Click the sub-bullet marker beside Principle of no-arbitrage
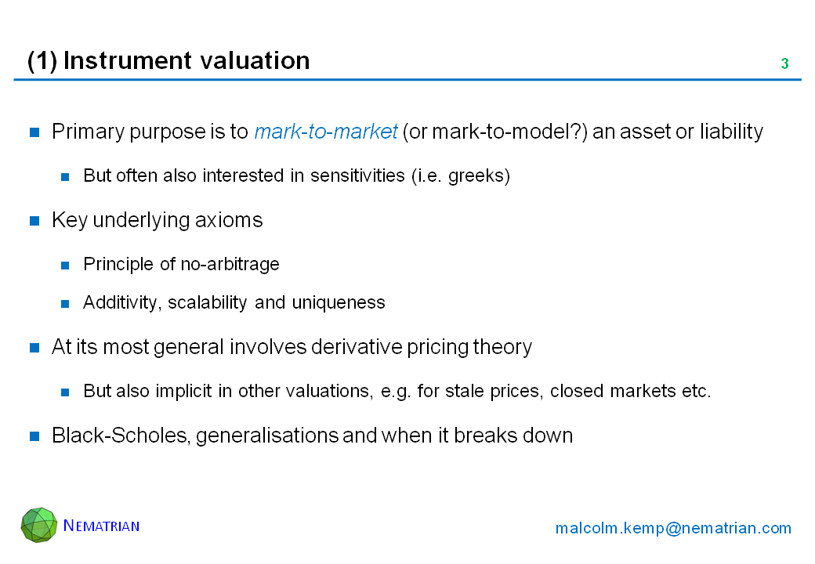Image resolution: width=815 pixels, height=564 pixels. pyautogui.click(x=67, y=265)
